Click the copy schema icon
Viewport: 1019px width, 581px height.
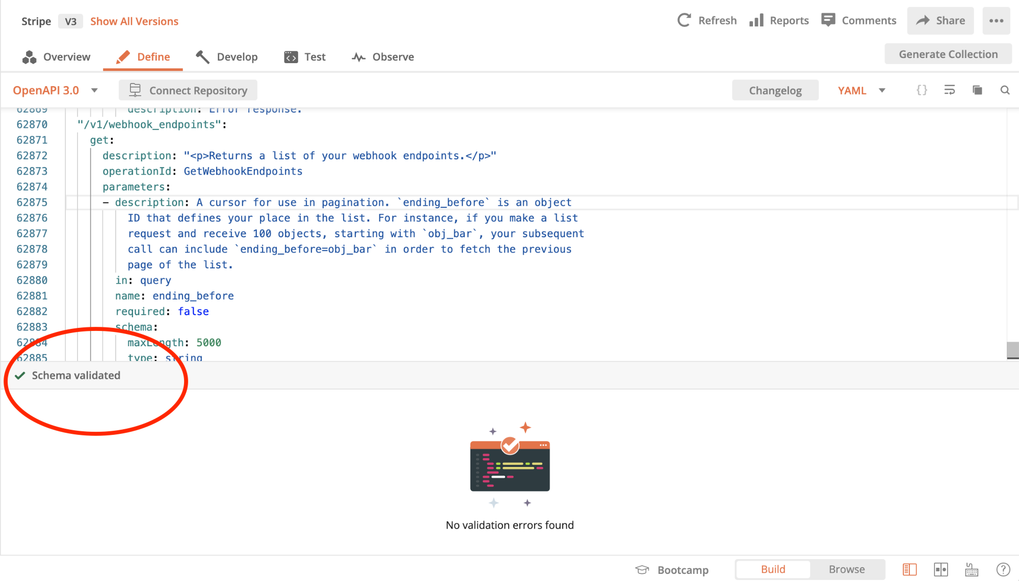[x=977, y=90]
